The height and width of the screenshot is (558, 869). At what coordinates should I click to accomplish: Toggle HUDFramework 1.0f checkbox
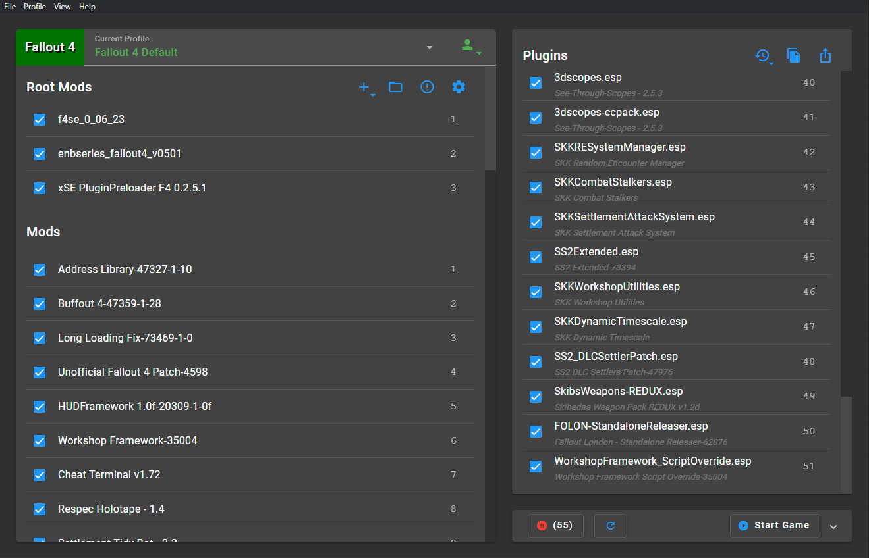[x=40, y=407]
